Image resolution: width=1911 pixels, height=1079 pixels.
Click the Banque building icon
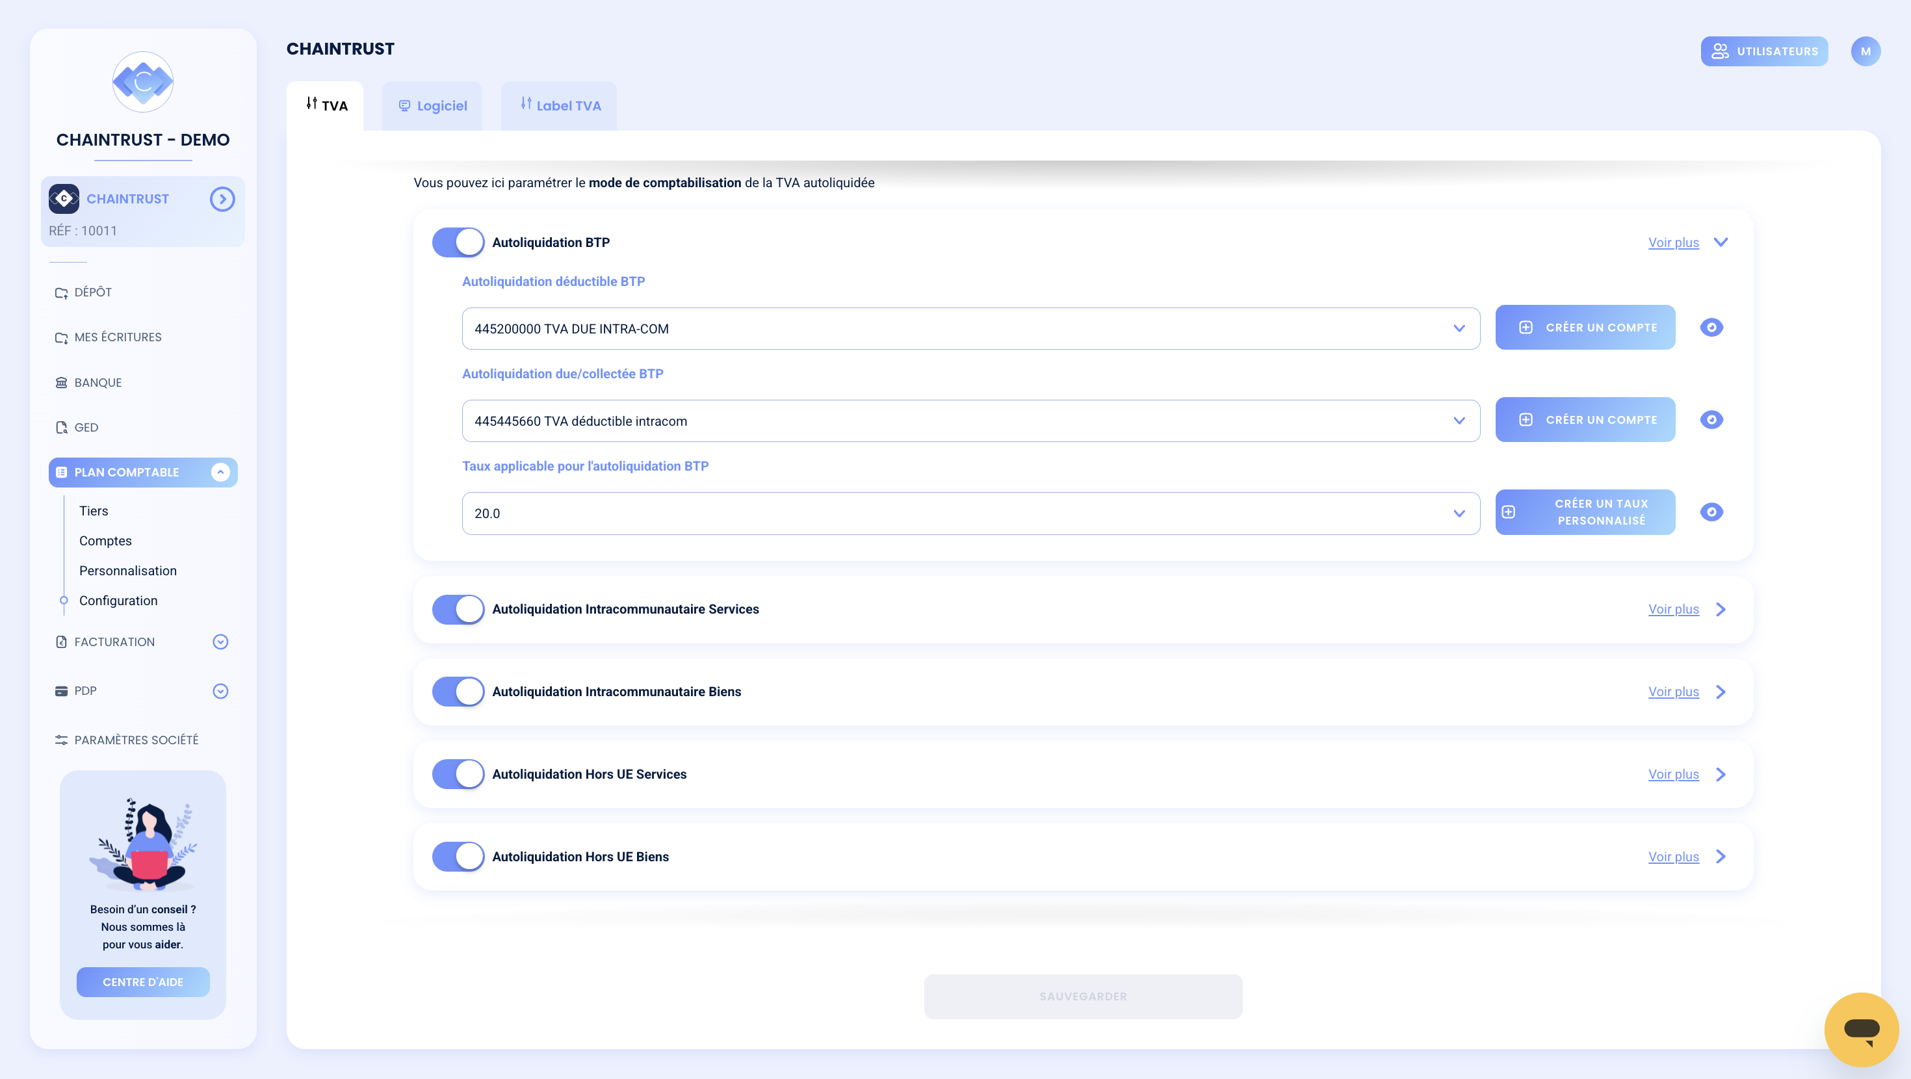click(62, 383)
